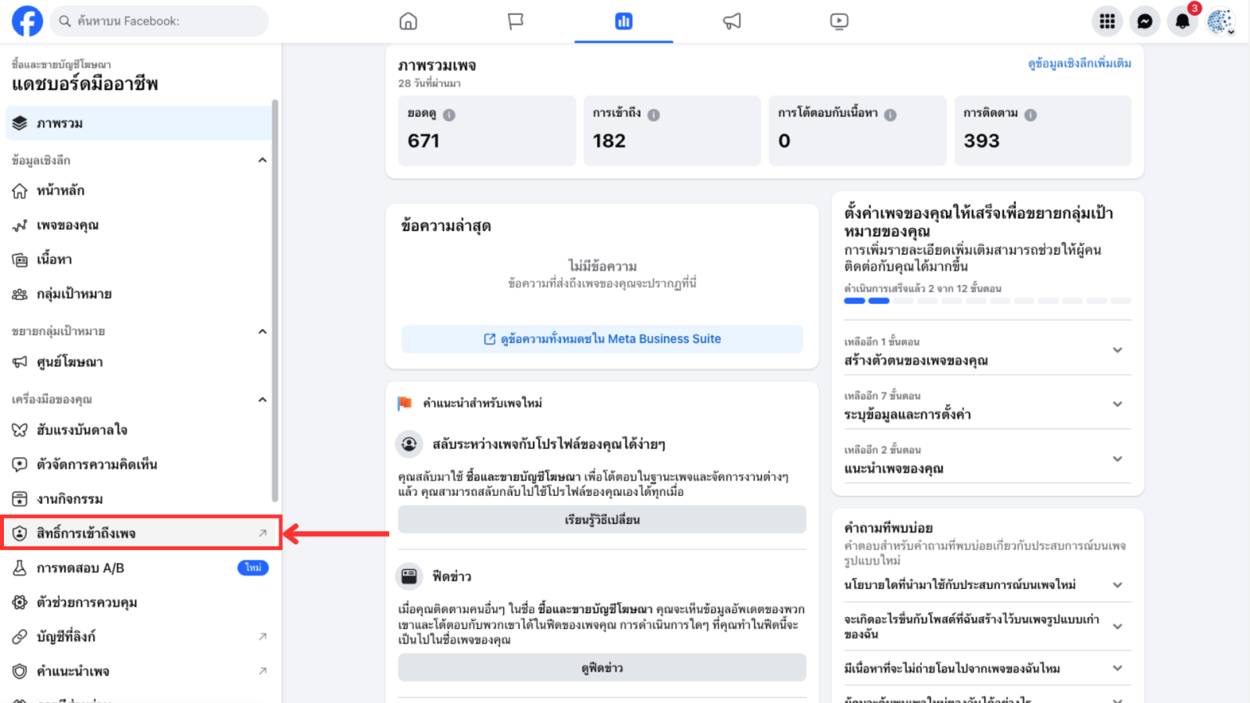The image size is (1250, 703).
Task: Open the nine-dot apps menu icon
Action: coord(1107,21)
